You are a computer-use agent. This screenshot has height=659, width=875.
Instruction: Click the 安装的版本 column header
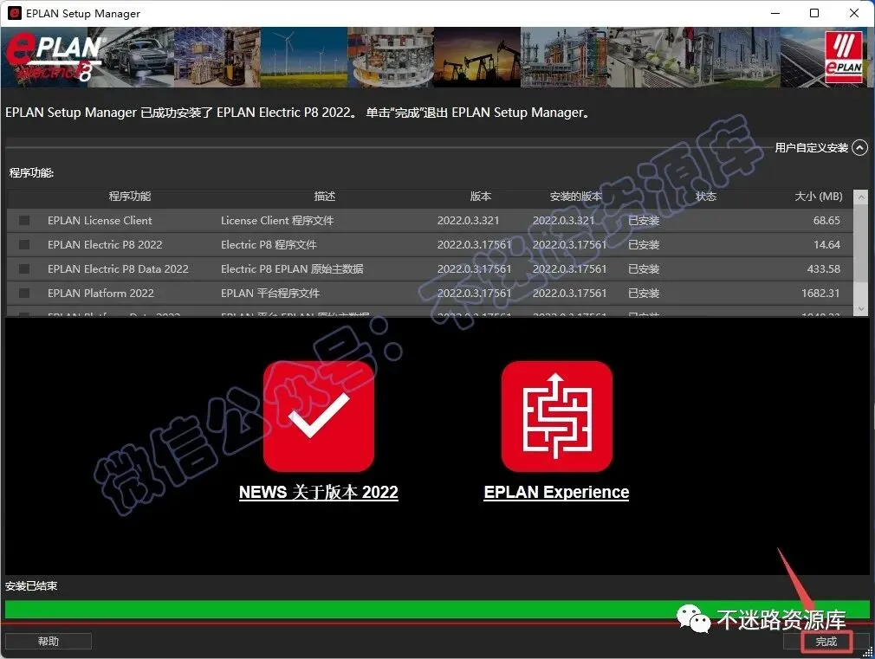coord(575,197)
